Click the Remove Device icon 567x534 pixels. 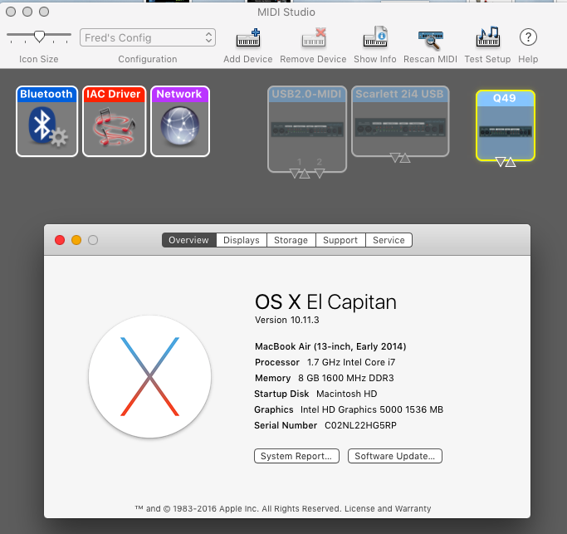(x=314, y=37)
